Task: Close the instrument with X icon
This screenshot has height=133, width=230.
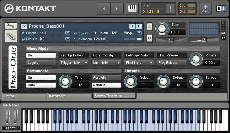Action: (x=223, y=23)
